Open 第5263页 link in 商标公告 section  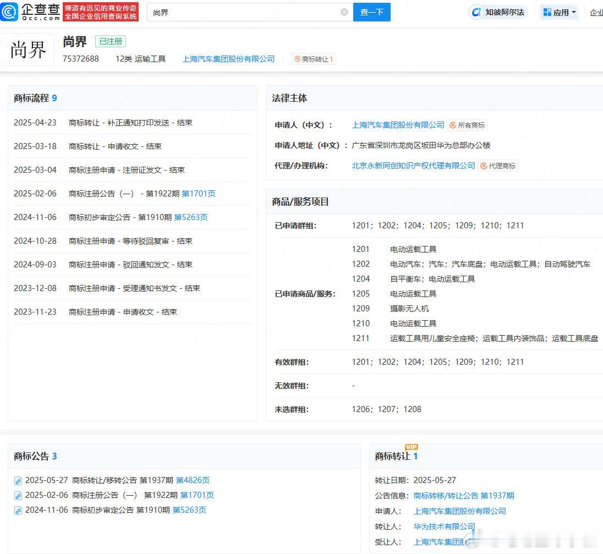[189, 510]
